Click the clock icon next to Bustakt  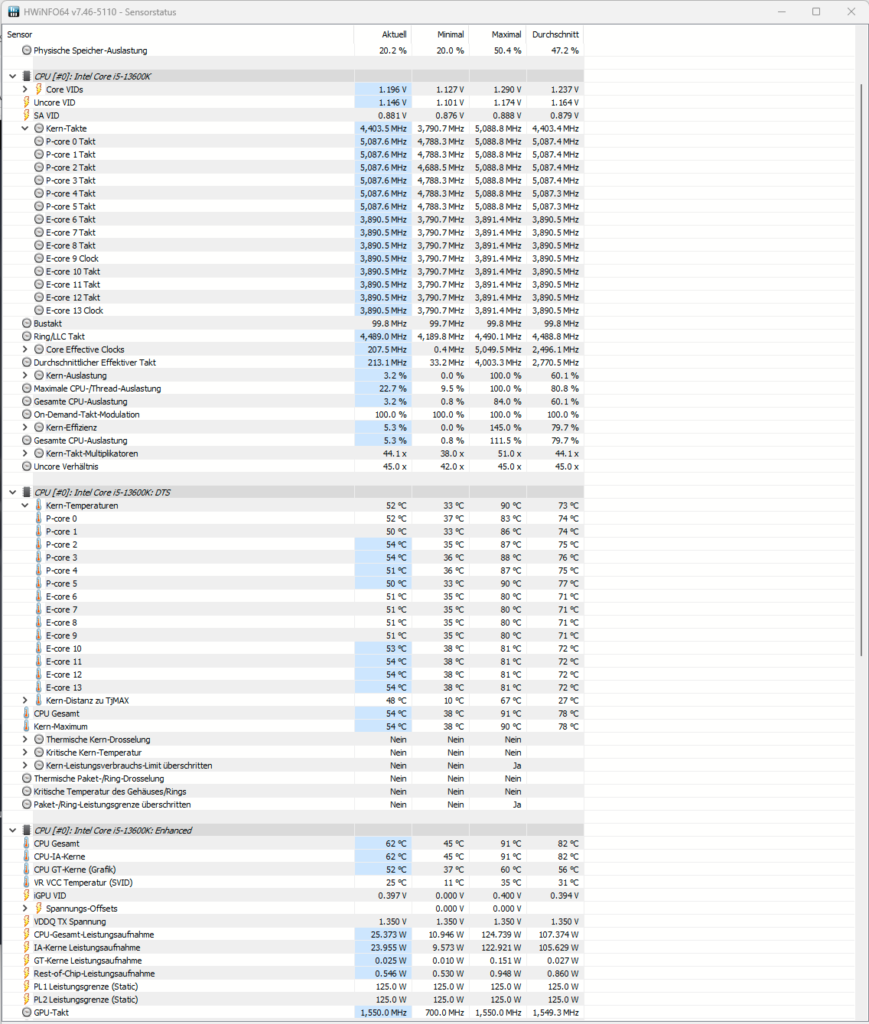click(x=27, y=323)
